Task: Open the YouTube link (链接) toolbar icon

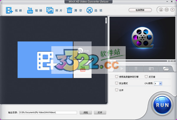Action: point(30,10)
